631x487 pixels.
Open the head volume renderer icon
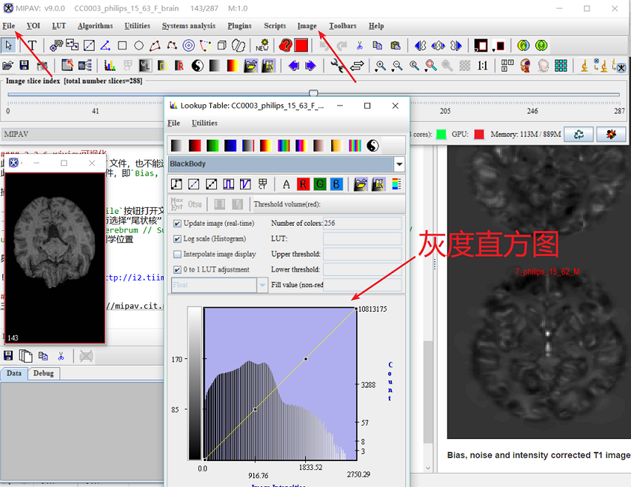pos(525,66)
